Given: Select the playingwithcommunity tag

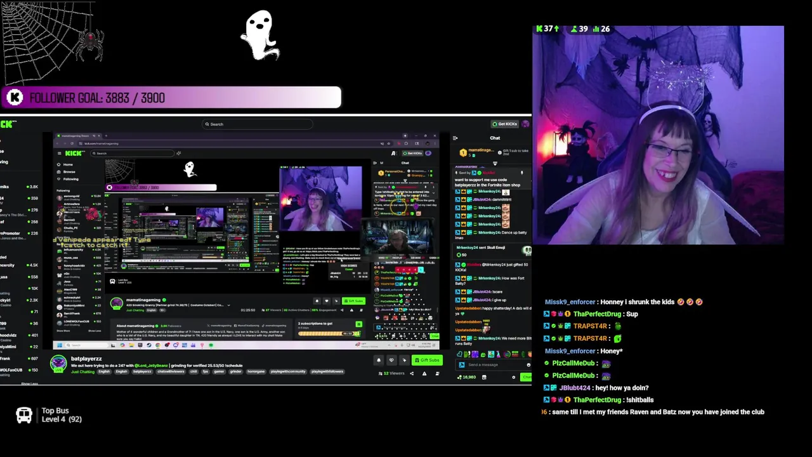Looking at the screenshot, I should [288, 372].
